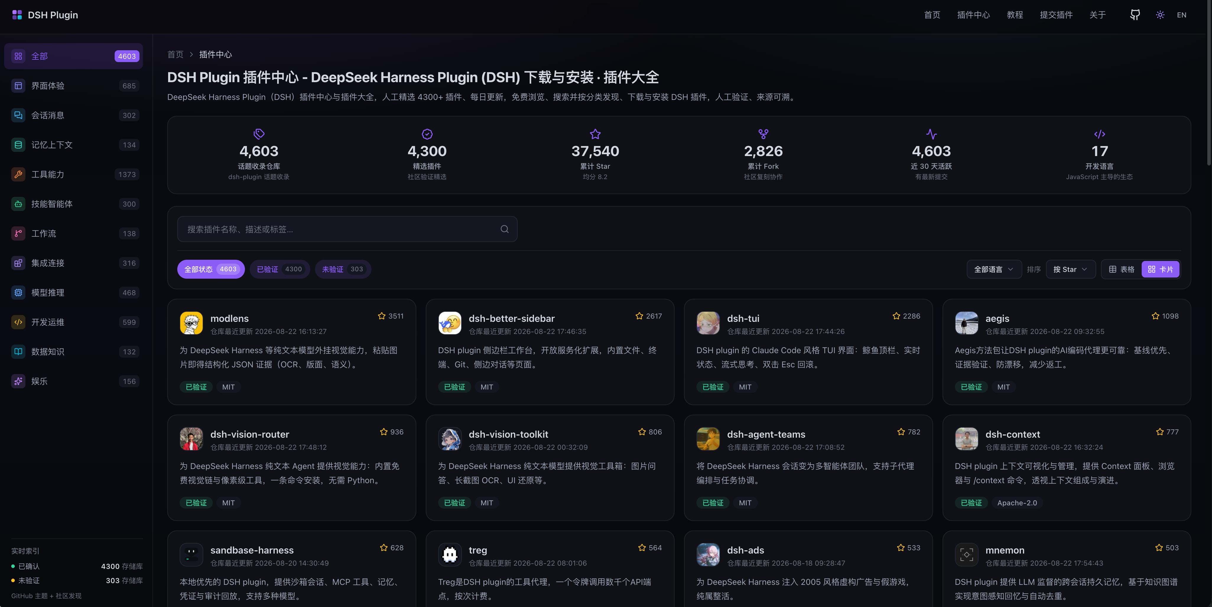Select the 记忆上下文 category icon

point(18,145)
